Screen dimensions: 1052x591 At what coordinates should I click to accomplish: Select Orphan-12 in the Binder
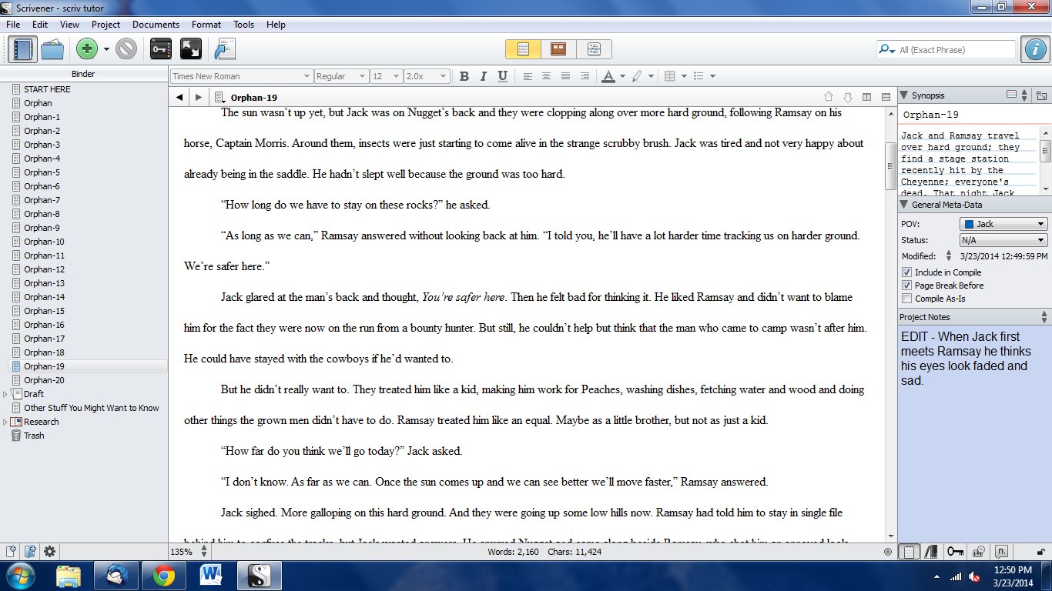point(44,269)
